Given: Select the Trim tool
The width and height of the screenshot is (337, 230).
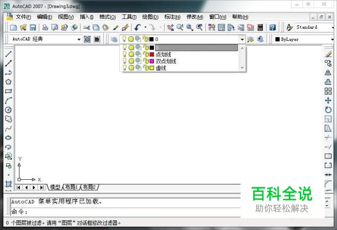Looking at the screenshot, I should [x=328, y=138].
